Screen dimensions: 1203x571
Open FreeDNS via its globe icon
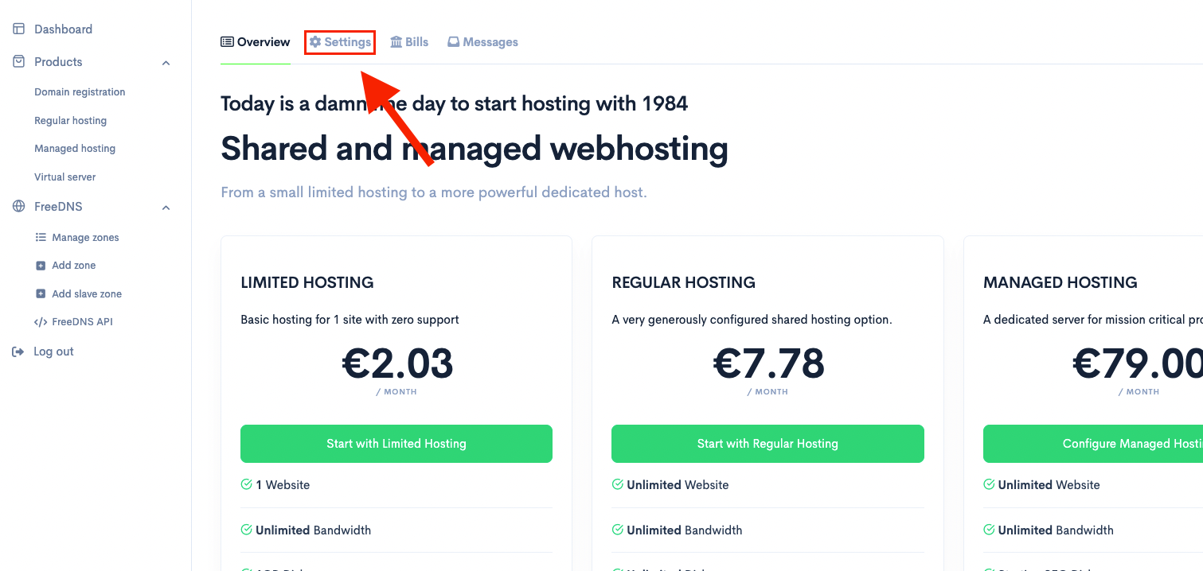point(18,206)
